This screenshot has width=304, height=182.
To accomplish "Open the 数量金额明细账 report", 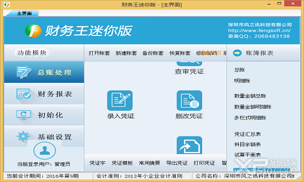I will tap(253, 107).
